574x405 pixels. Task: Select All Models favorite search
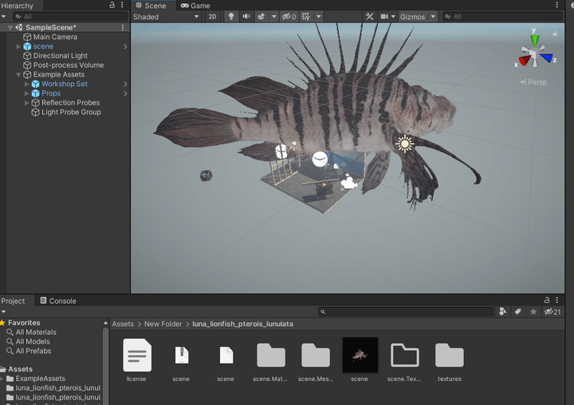[33, 342]
